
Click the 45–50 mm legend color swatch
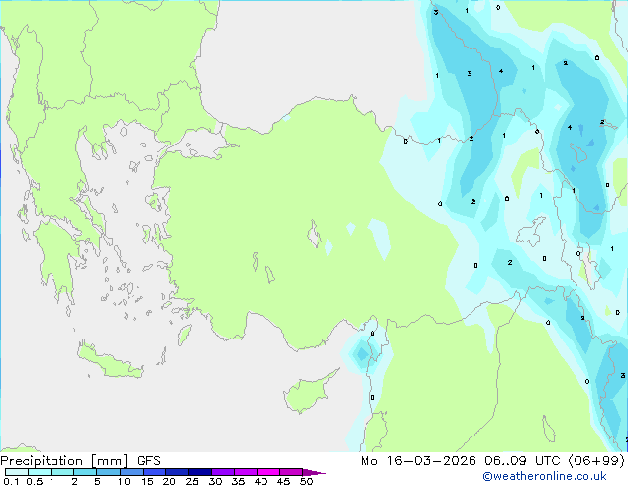291,472
